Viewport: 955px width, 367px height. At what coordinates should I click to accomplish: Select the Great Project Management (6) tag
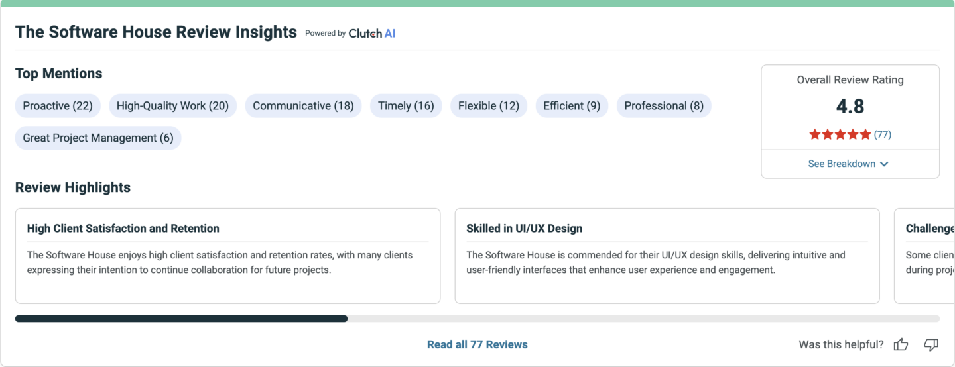click(x=98, y=138)
